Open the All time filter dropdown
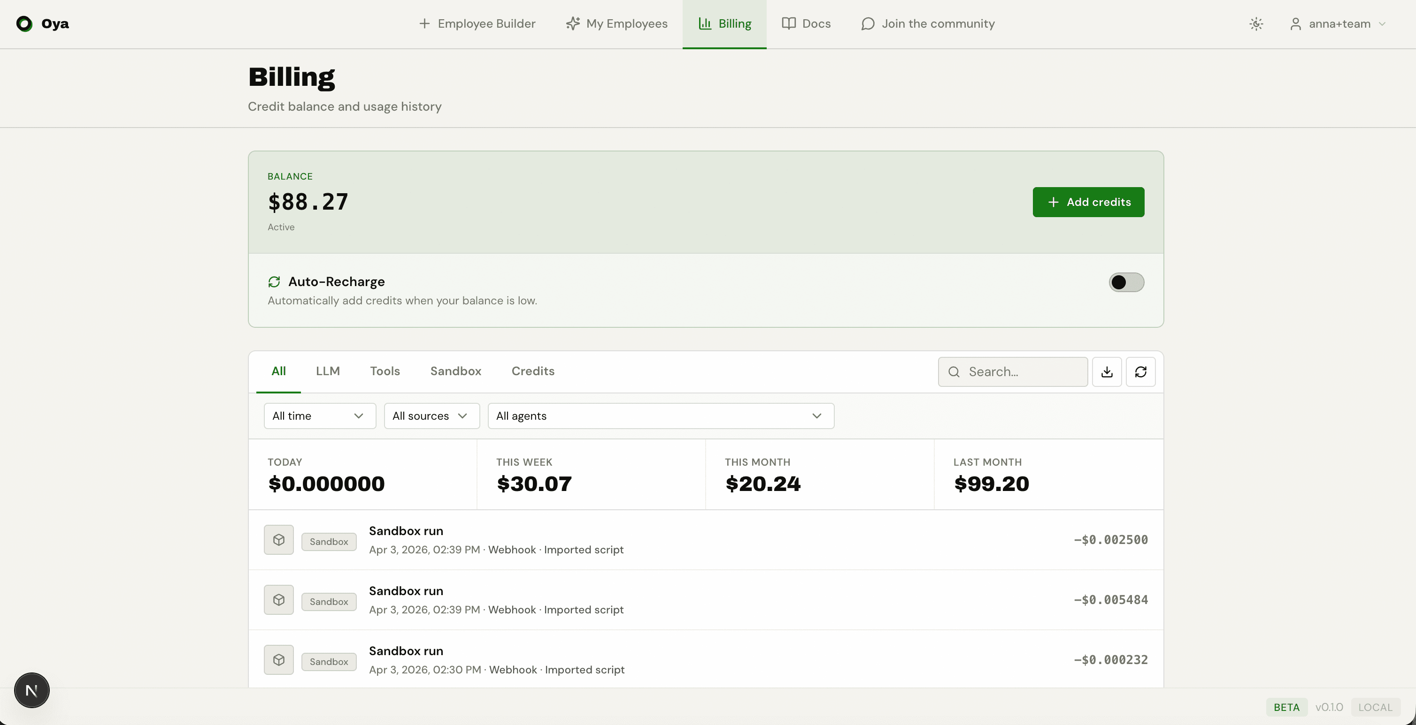Viewport: 1416px width, 725px height. (319, 416)
